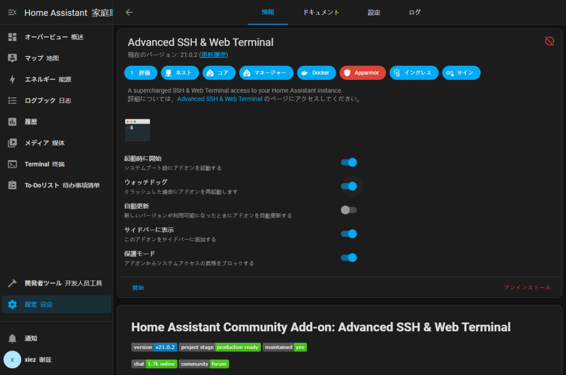Viewport: 566px width, 375px height.
Task: Click the chat 1.7k online badge
Action: click(154, 364)
